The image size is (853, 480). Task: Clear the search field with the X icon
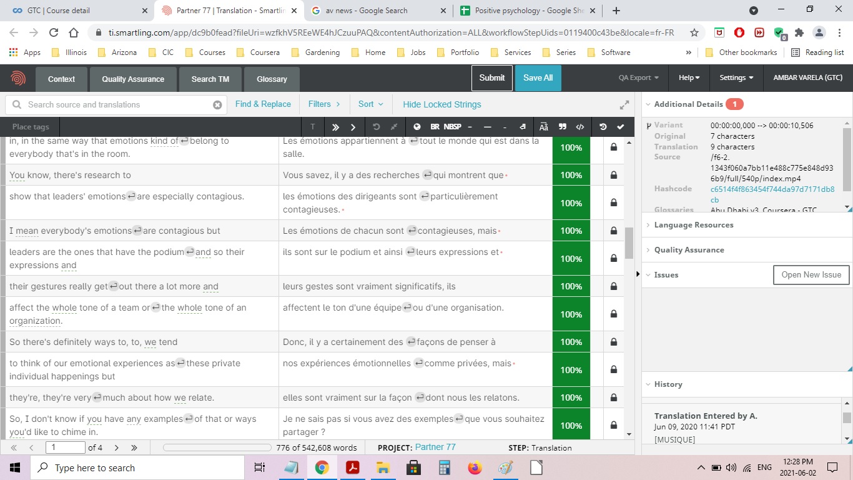tap(217, 105)
